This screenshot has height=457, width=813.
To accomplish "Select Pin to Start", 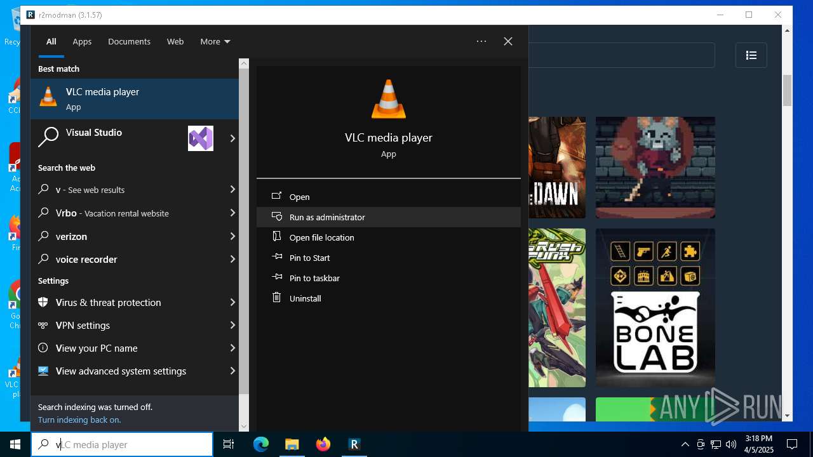I will point(389,258).
